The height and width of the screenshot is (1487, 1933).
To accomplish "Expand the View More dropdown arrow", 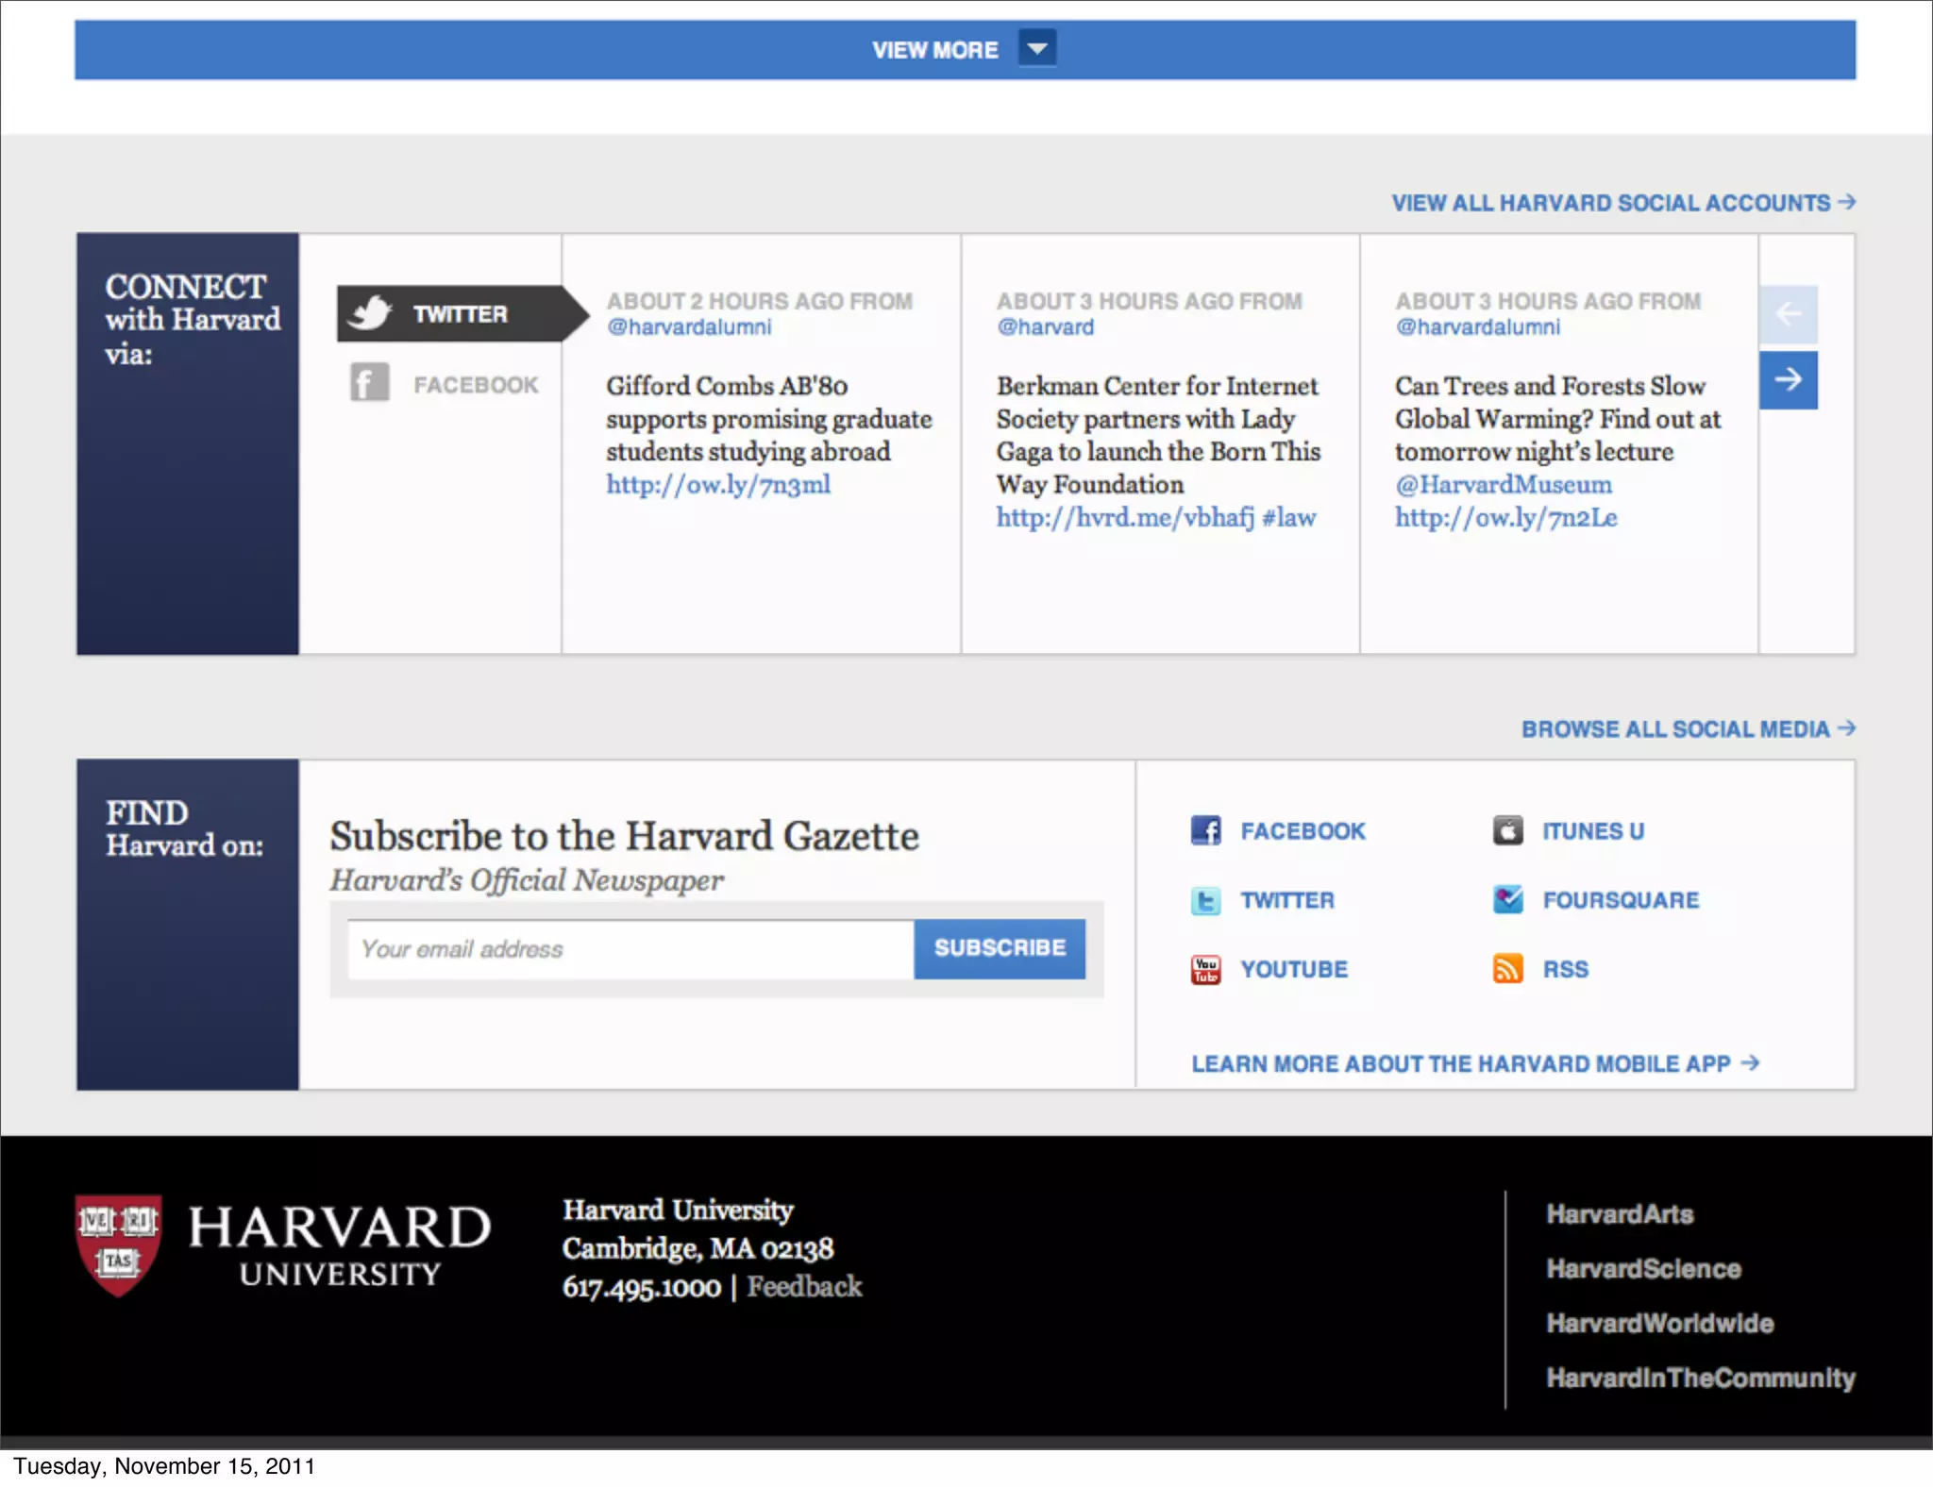I will (x=1036, y=48).
